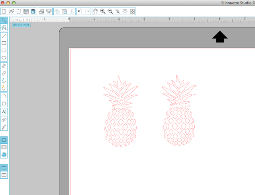Image resolution: width=255 pixels, height=195 pixels.
Task: Click the Copy icon in toolbar
Action: point(57,11)
